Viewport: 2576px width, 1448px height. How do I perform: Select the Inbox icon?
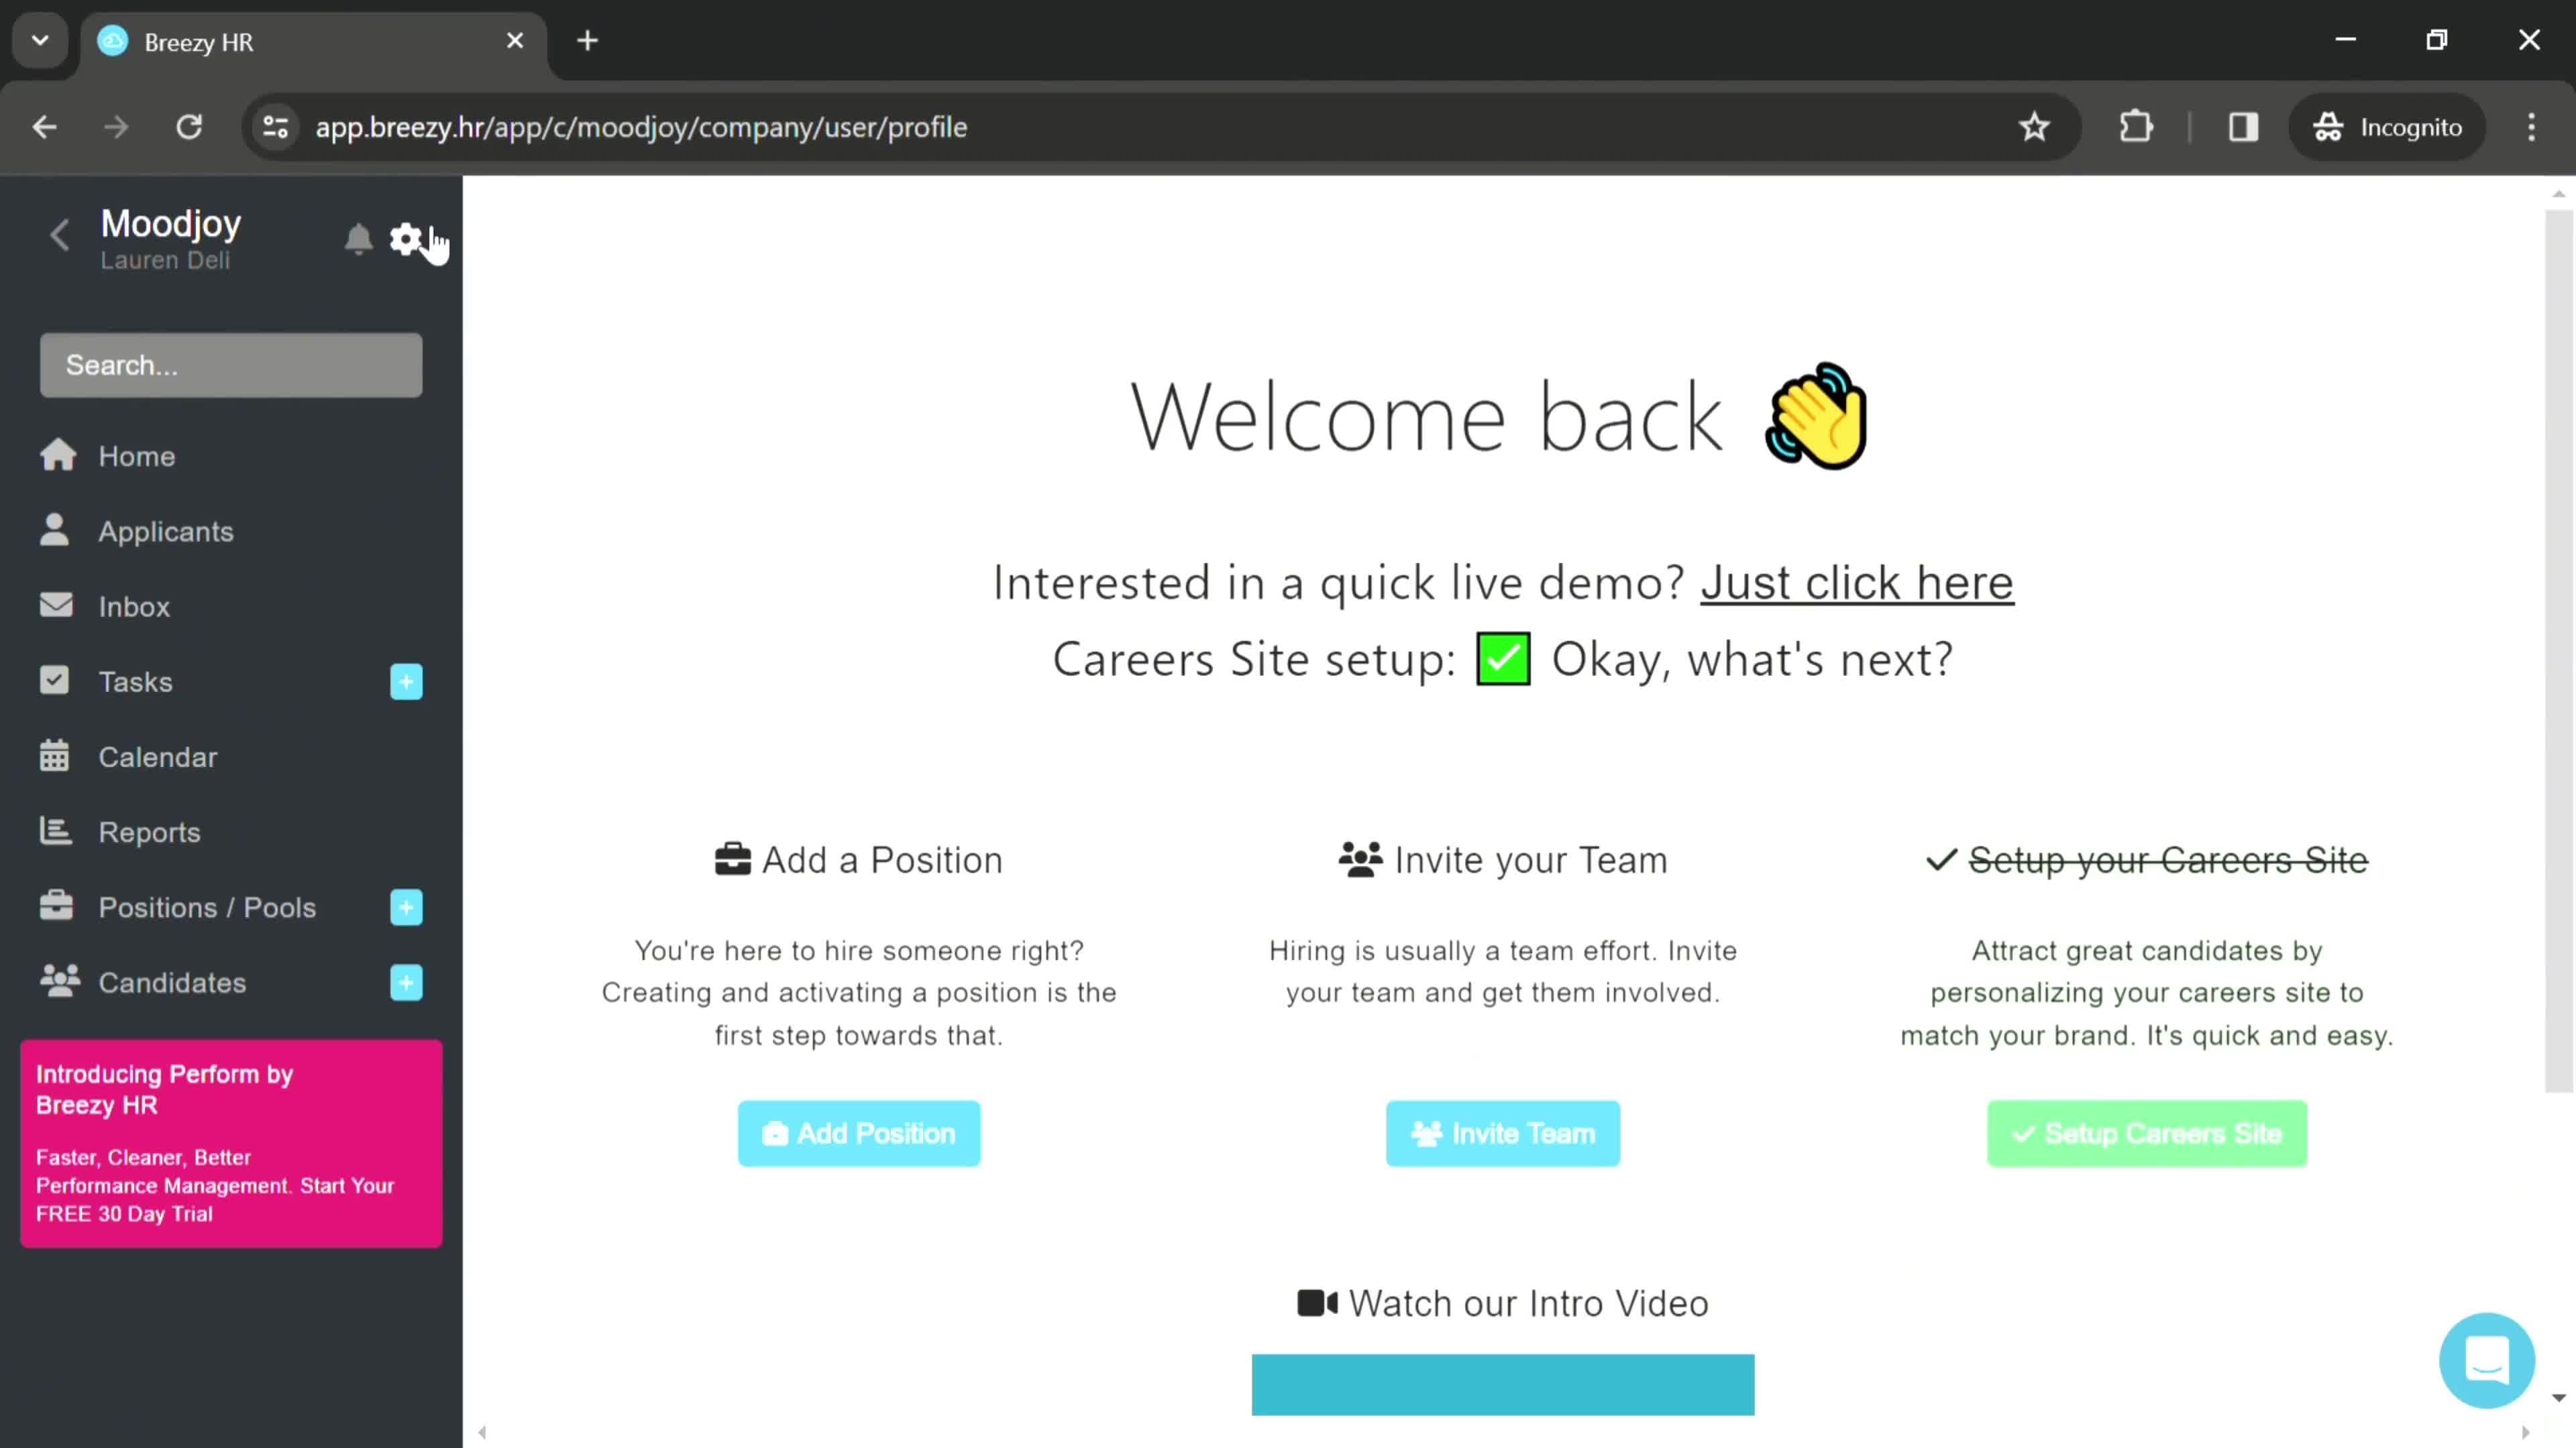[55, 607]
